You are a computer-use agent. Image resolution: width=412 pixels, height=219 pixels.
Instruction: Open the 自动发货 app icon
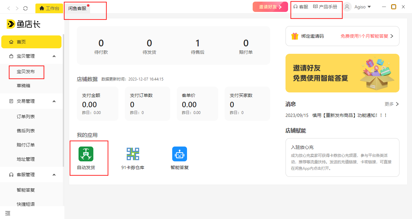point(86,154)
